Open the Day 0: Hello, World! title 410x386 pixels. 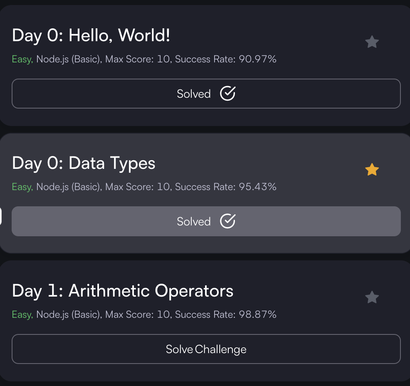pyautogui.click(x=91, y=36)
